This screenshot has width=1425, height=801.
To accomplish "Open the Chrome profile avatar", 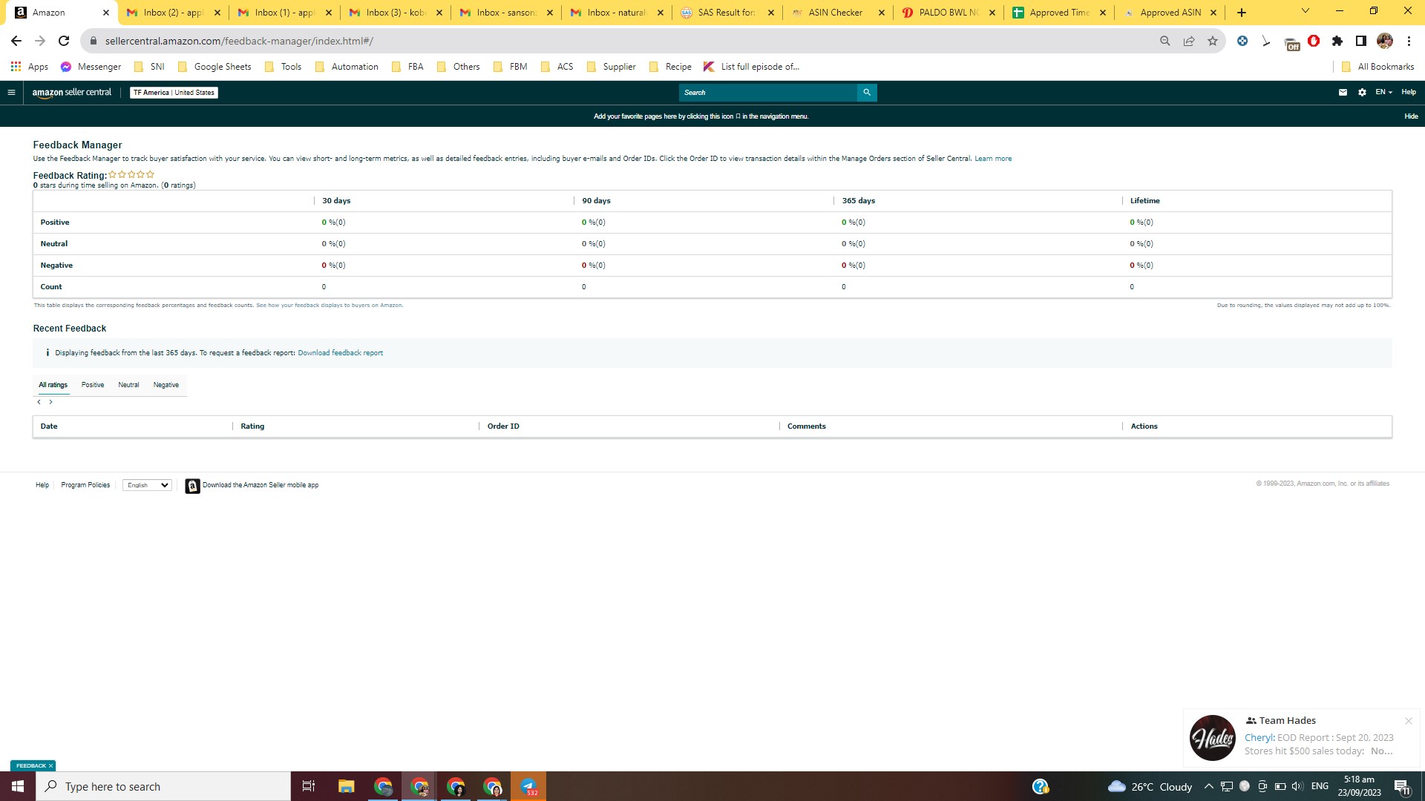I will click(x=1385, y=41).
